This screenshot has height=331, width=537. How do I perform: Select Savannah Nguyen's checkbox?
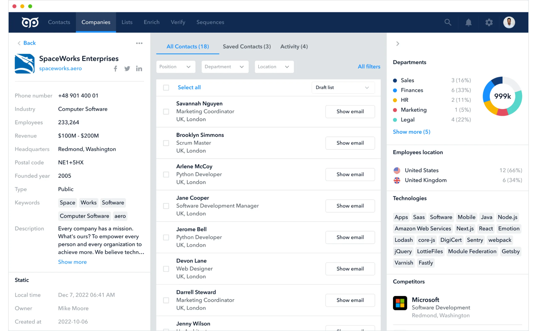(166, 112)
